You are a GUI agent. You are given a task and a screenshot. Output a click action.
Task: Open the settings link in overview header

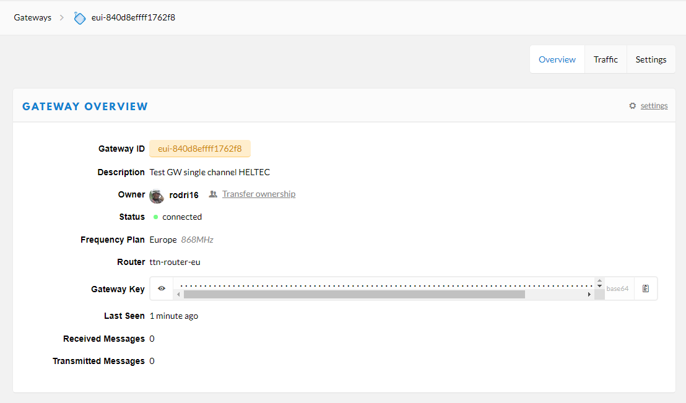(654, 106)
